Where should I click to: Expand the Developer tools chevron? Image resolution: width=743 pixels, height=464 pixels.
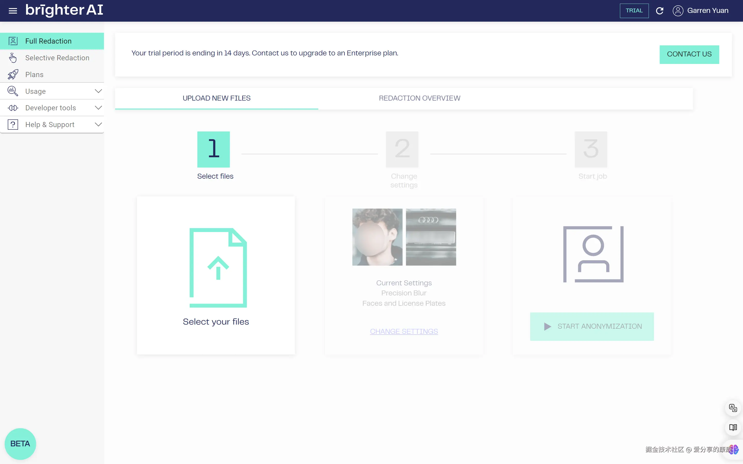[x=98, y=108]
